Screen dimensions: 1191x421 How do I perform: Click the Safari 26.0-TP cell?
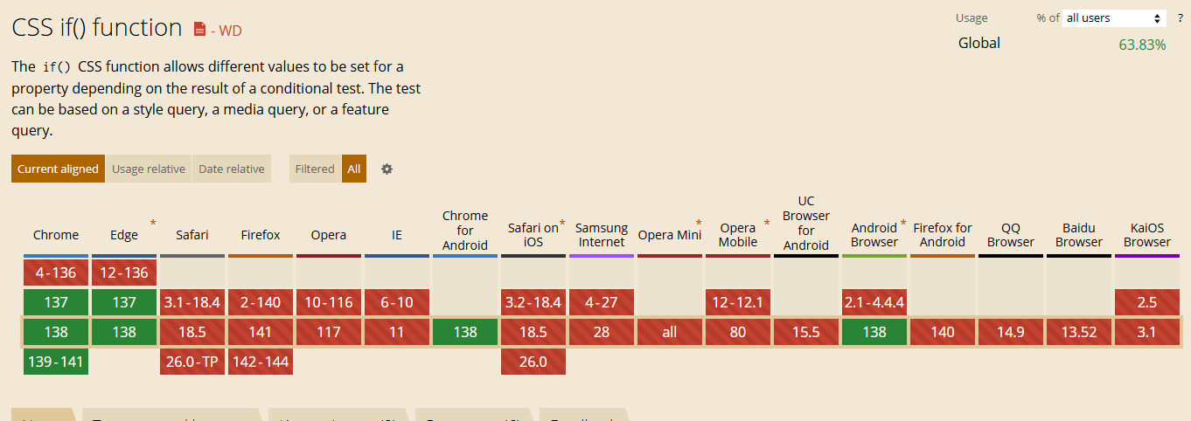coord(192,362)
